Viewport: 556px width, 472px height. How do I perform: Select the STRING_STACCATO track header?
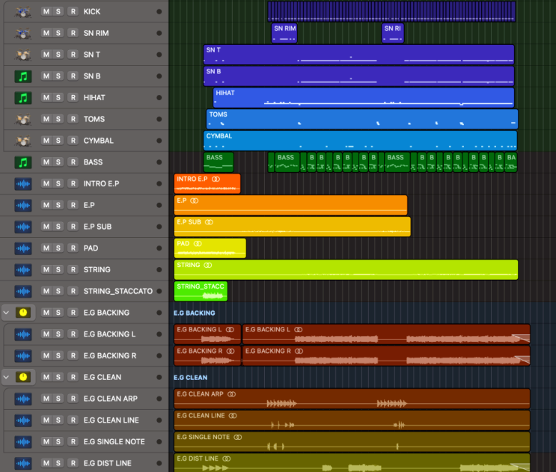(x=117, y=291)
